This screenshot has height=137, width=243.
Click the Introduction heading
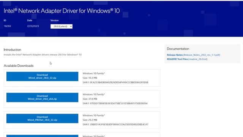click(x=13, y=50)
